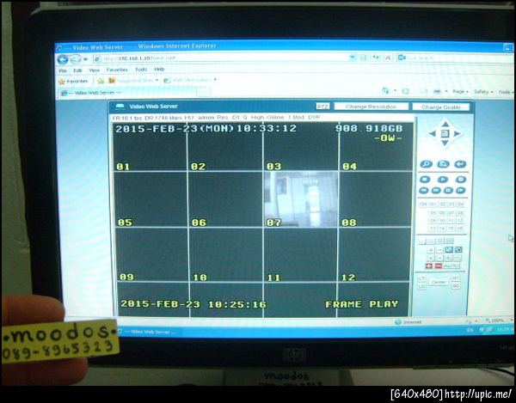Open the command bar Tools dropdown
This screenshot has height=403, width=516.
point(505,92)
